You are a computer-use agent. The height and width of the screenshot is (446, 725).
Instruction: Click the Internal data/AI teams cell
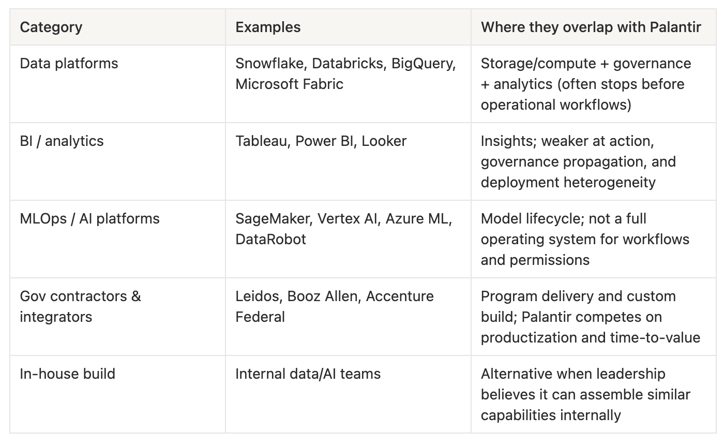point(308,374)
